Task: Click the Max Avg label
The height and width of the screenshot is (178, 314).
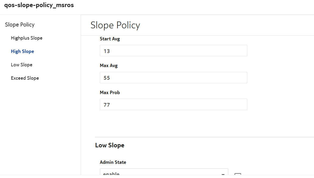Action: [109, 66]
